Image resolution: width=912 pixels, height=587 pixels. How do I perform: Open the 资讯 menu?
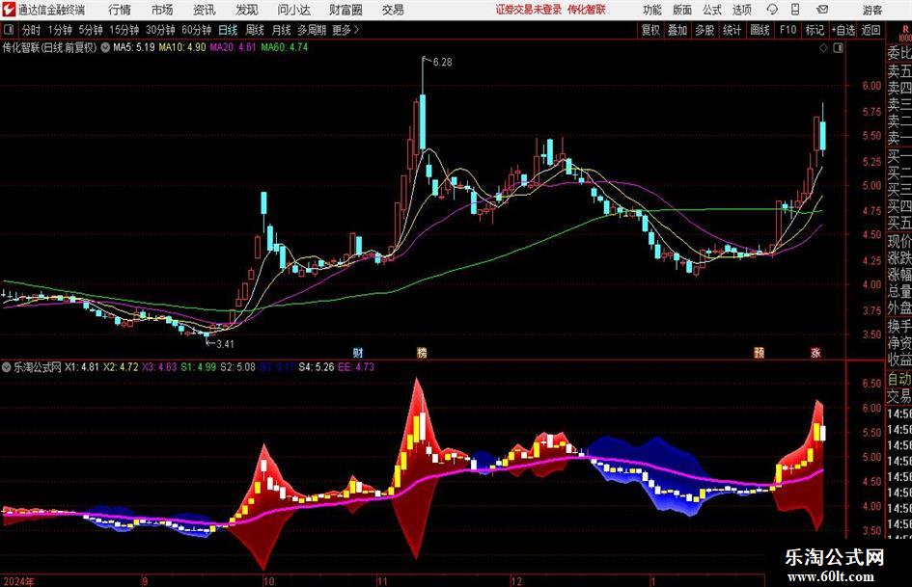[205, 10]
